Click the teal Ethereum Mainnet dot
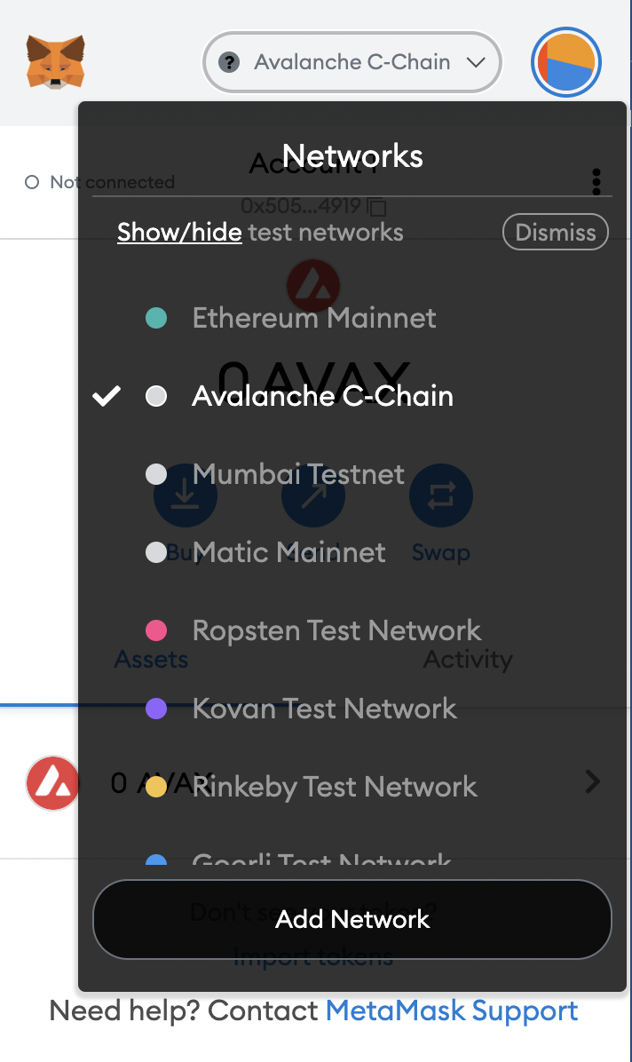Image resolution: width=632 pixels, height=1062 pixels. tap(156, 318)
